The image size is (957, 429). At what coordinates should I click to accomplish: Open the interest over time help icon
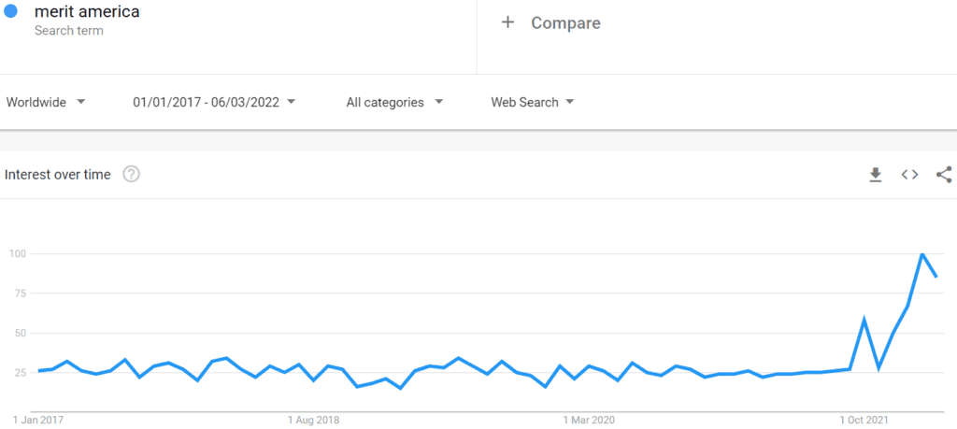[x=131, y=175]
